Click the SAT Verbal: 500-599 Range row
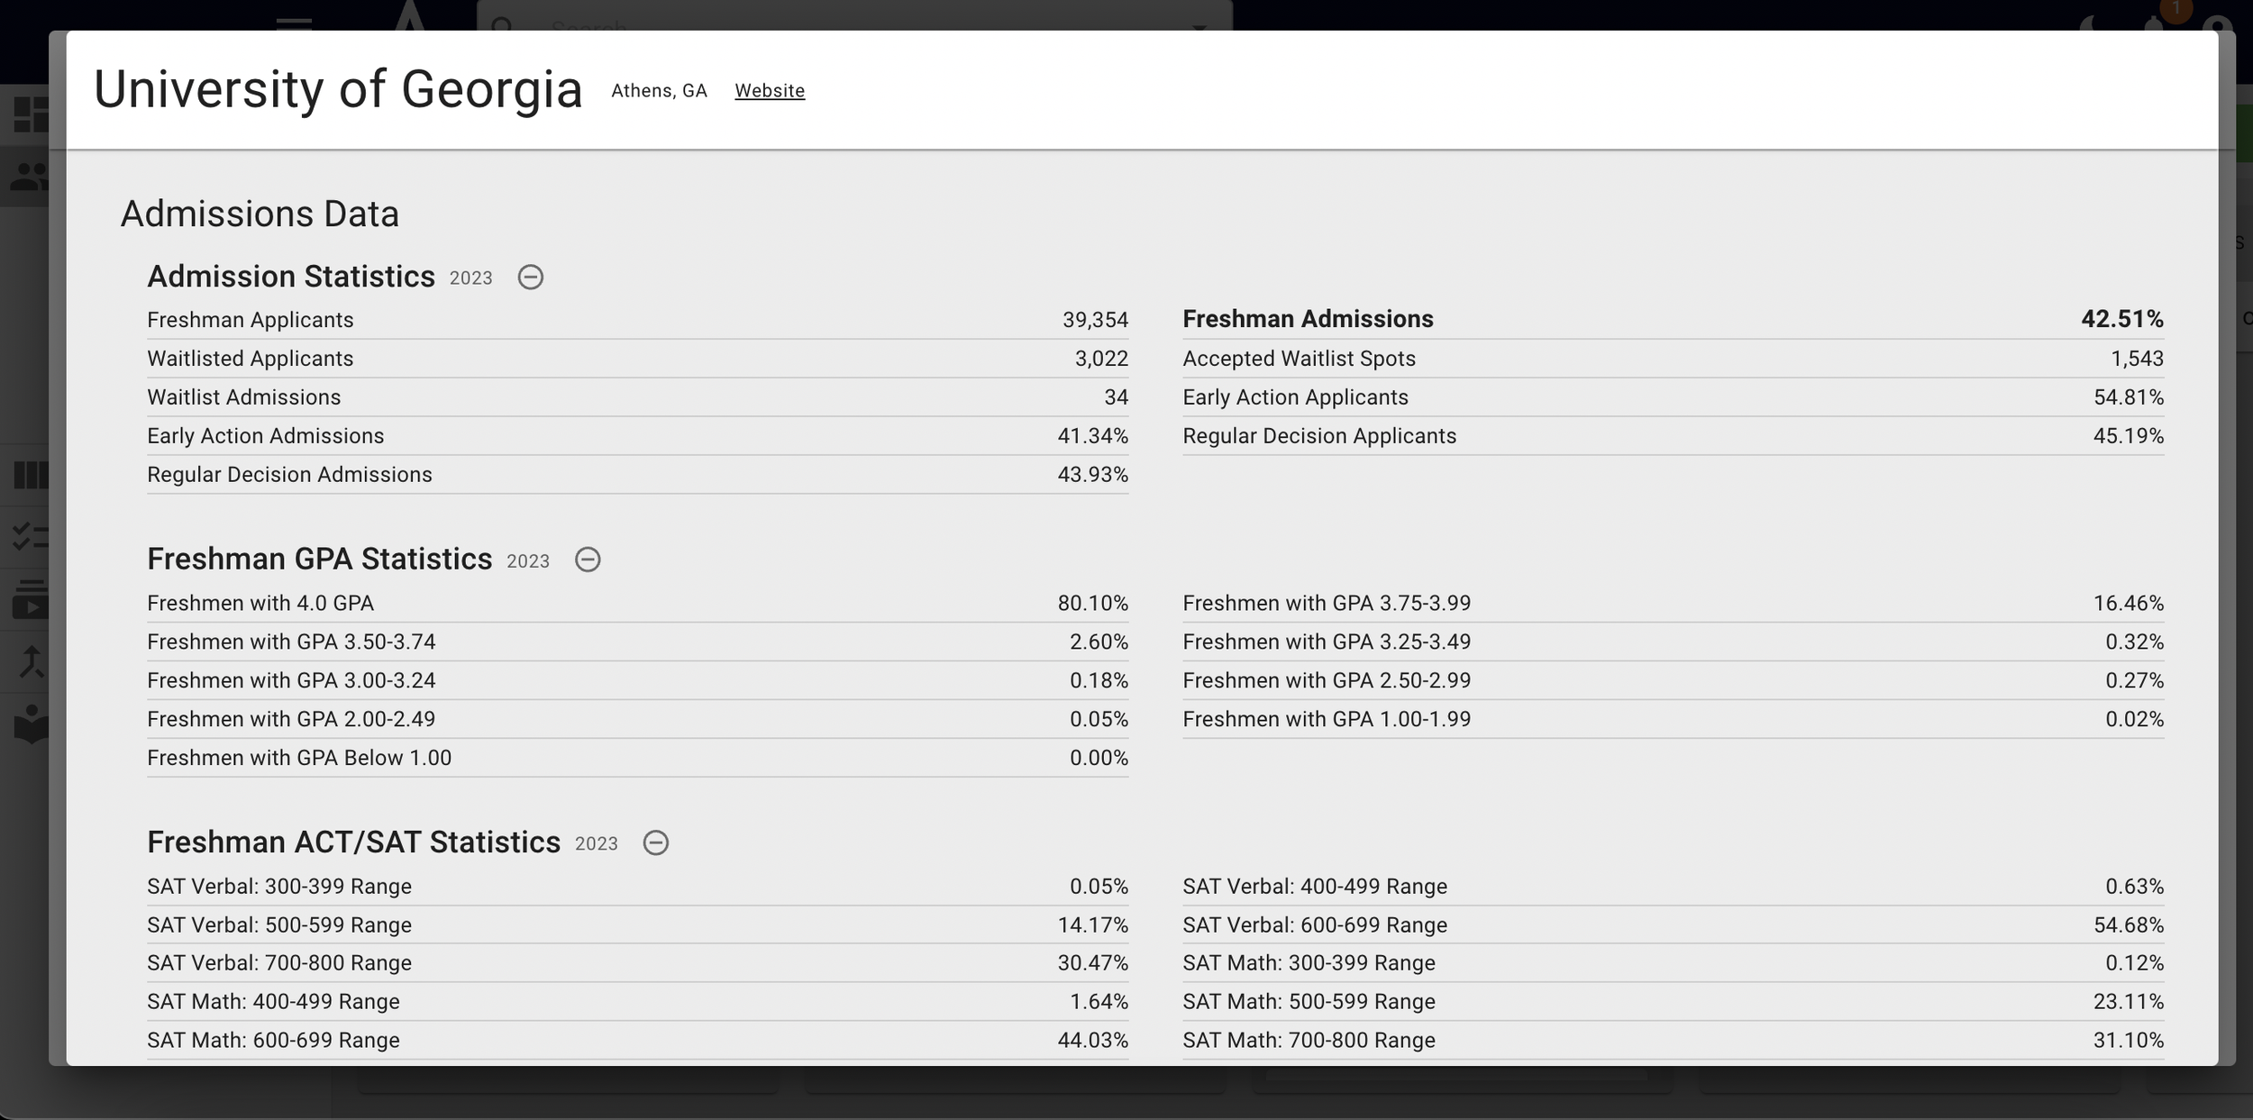This screenshot has height=1120, width=2253. [x=637, y=925]
